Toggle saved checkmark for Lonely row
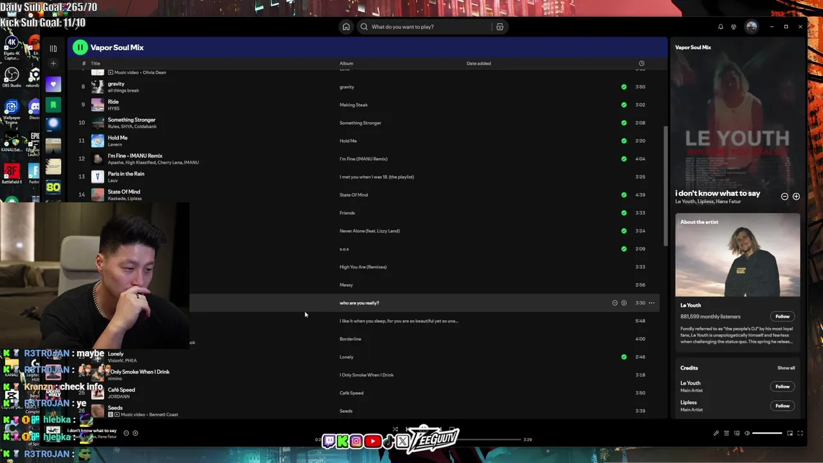Viewport: 823px width, 463px height. pos(624,357)
